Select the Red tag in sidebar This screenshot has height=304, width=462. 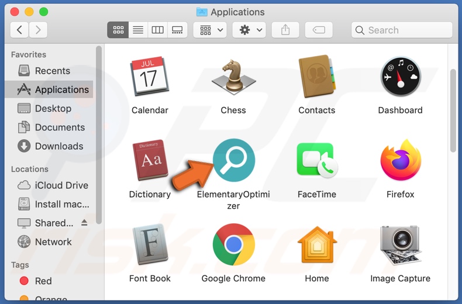coord(49,281)
